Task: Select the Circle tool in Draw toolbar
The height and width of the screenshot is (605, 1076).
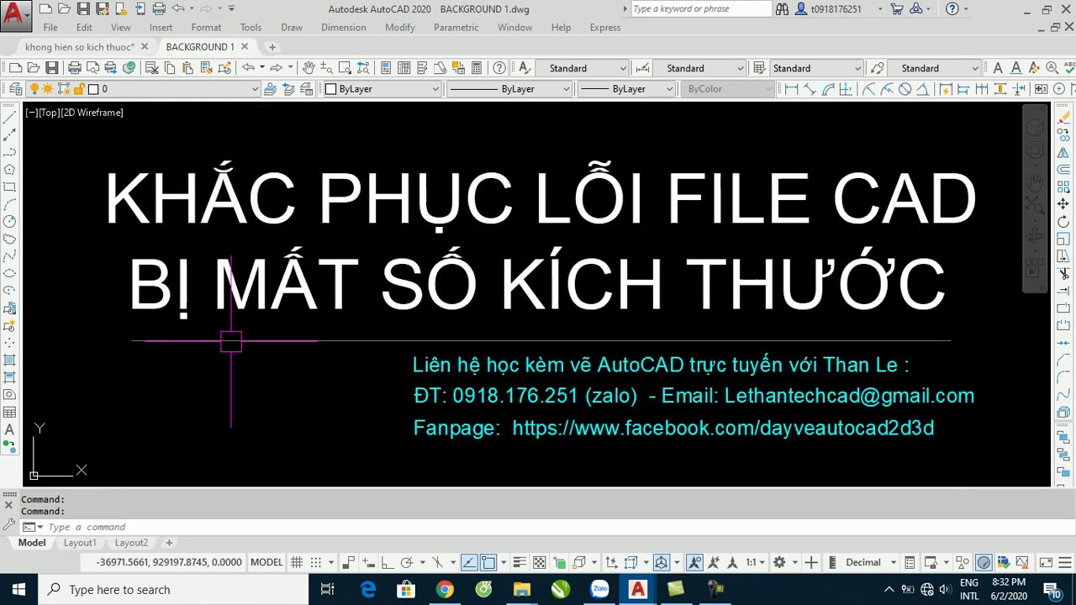Action: point(10,222)
